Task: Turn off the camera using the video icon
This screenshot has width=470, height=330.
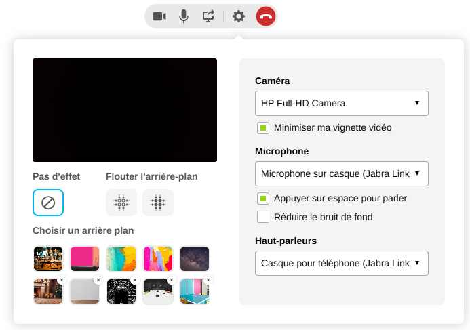Action: click(159, 16)
